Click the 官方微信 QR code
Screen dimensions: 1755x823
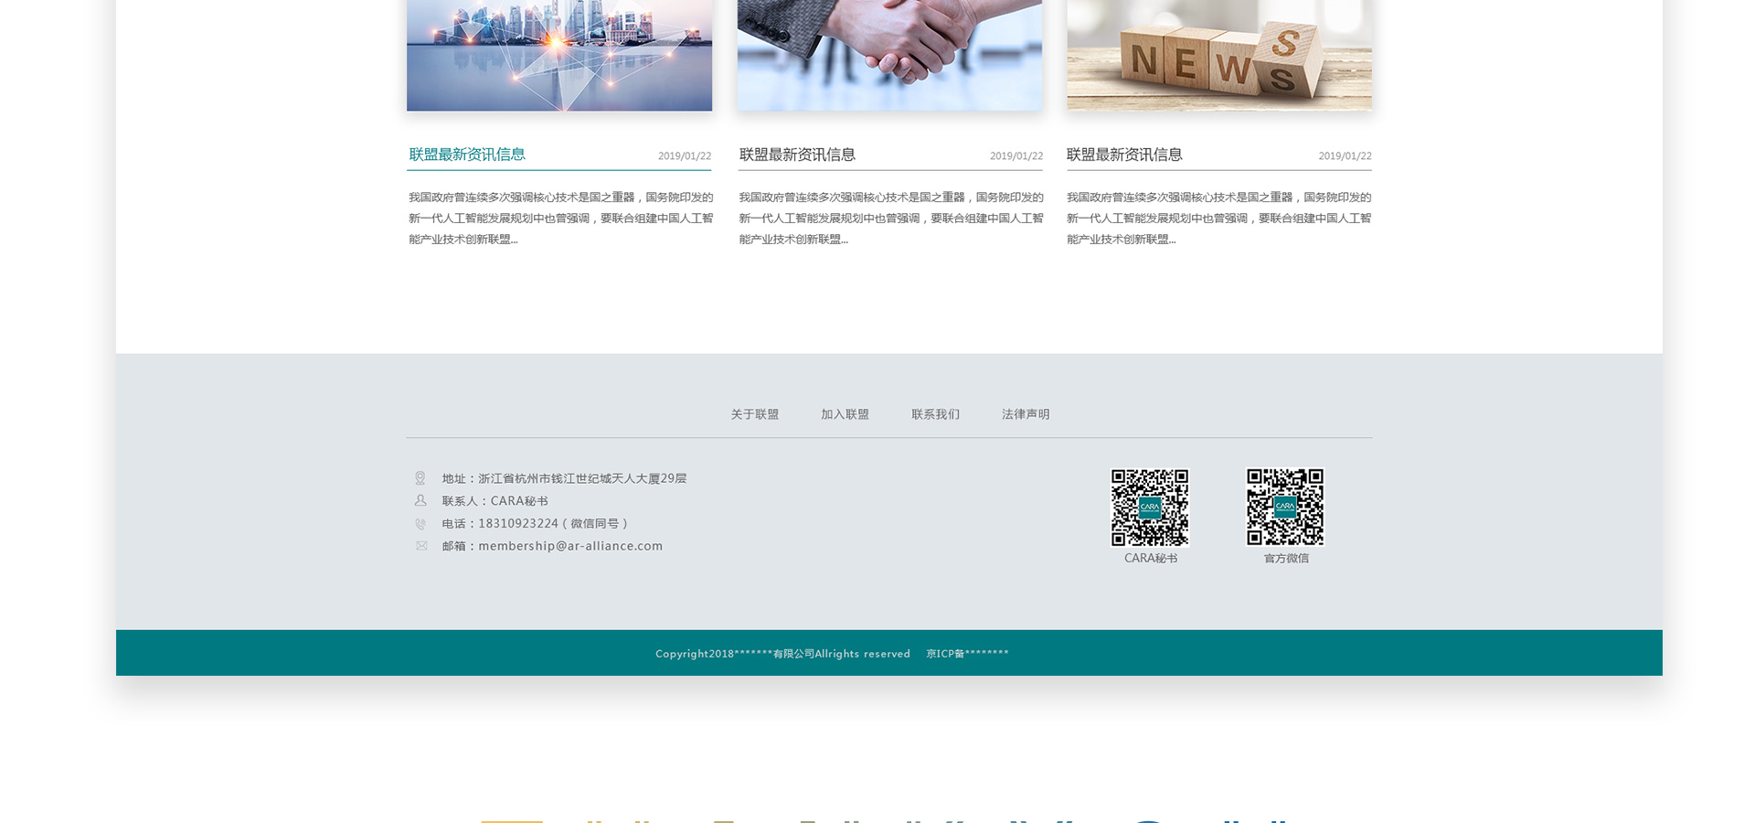point(1285,508)
